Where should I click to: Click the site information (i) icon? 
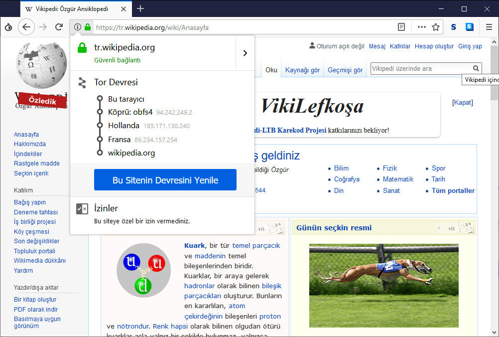pos(78,27)
